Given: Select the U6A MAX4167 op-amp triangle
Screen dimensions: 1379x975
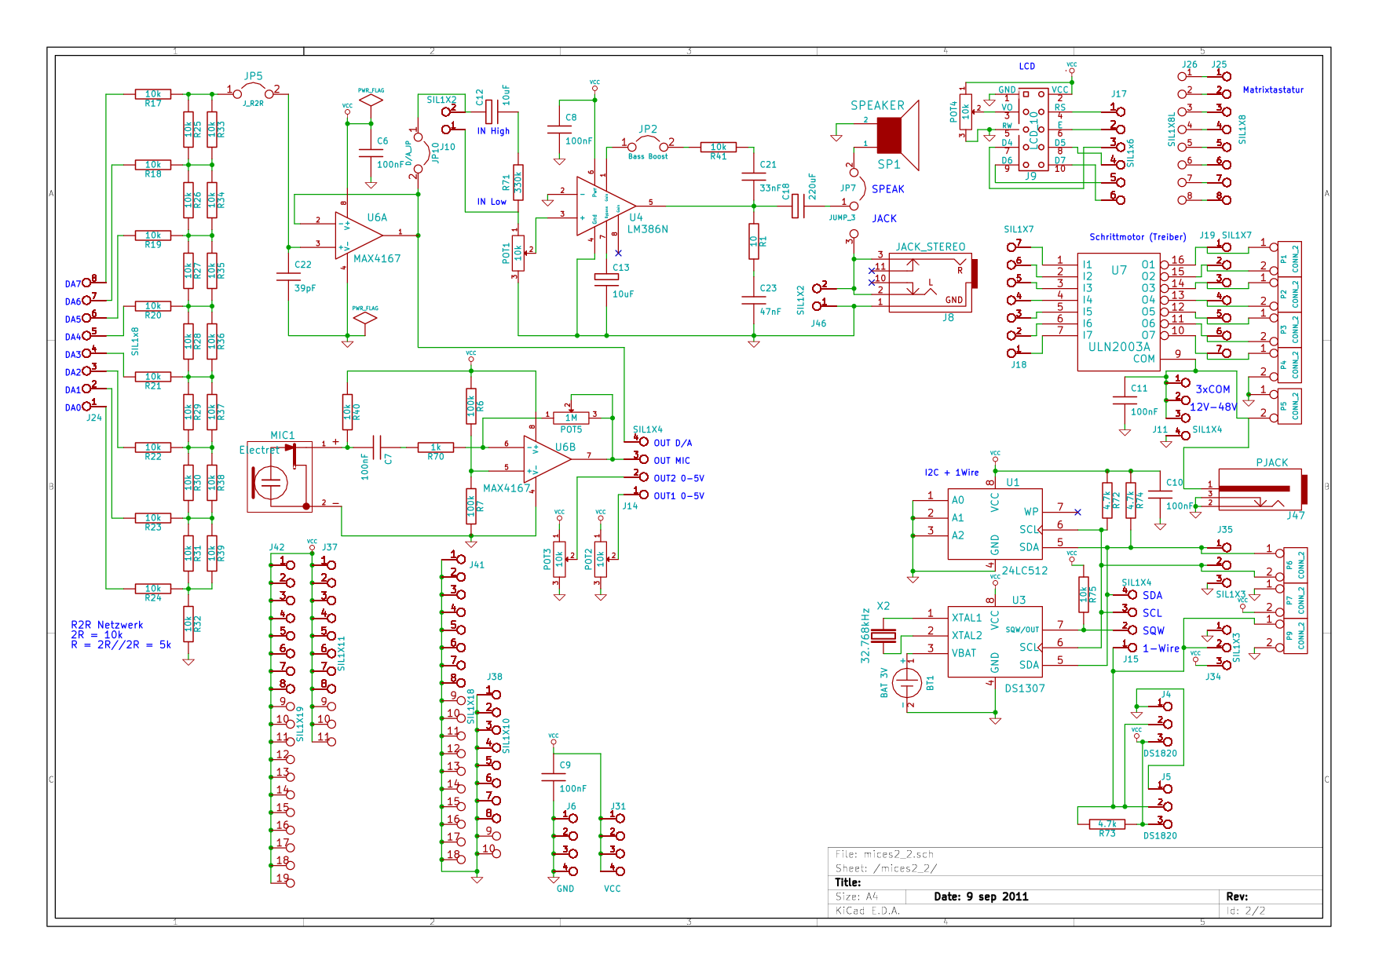Looking at the screenshot, I should coord(359,235).
